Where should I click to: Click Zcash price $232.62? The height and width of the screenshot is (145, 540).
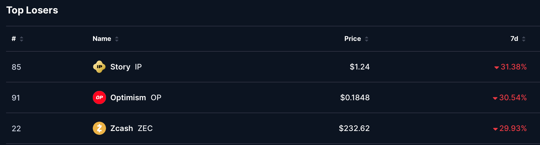point(354,128)
